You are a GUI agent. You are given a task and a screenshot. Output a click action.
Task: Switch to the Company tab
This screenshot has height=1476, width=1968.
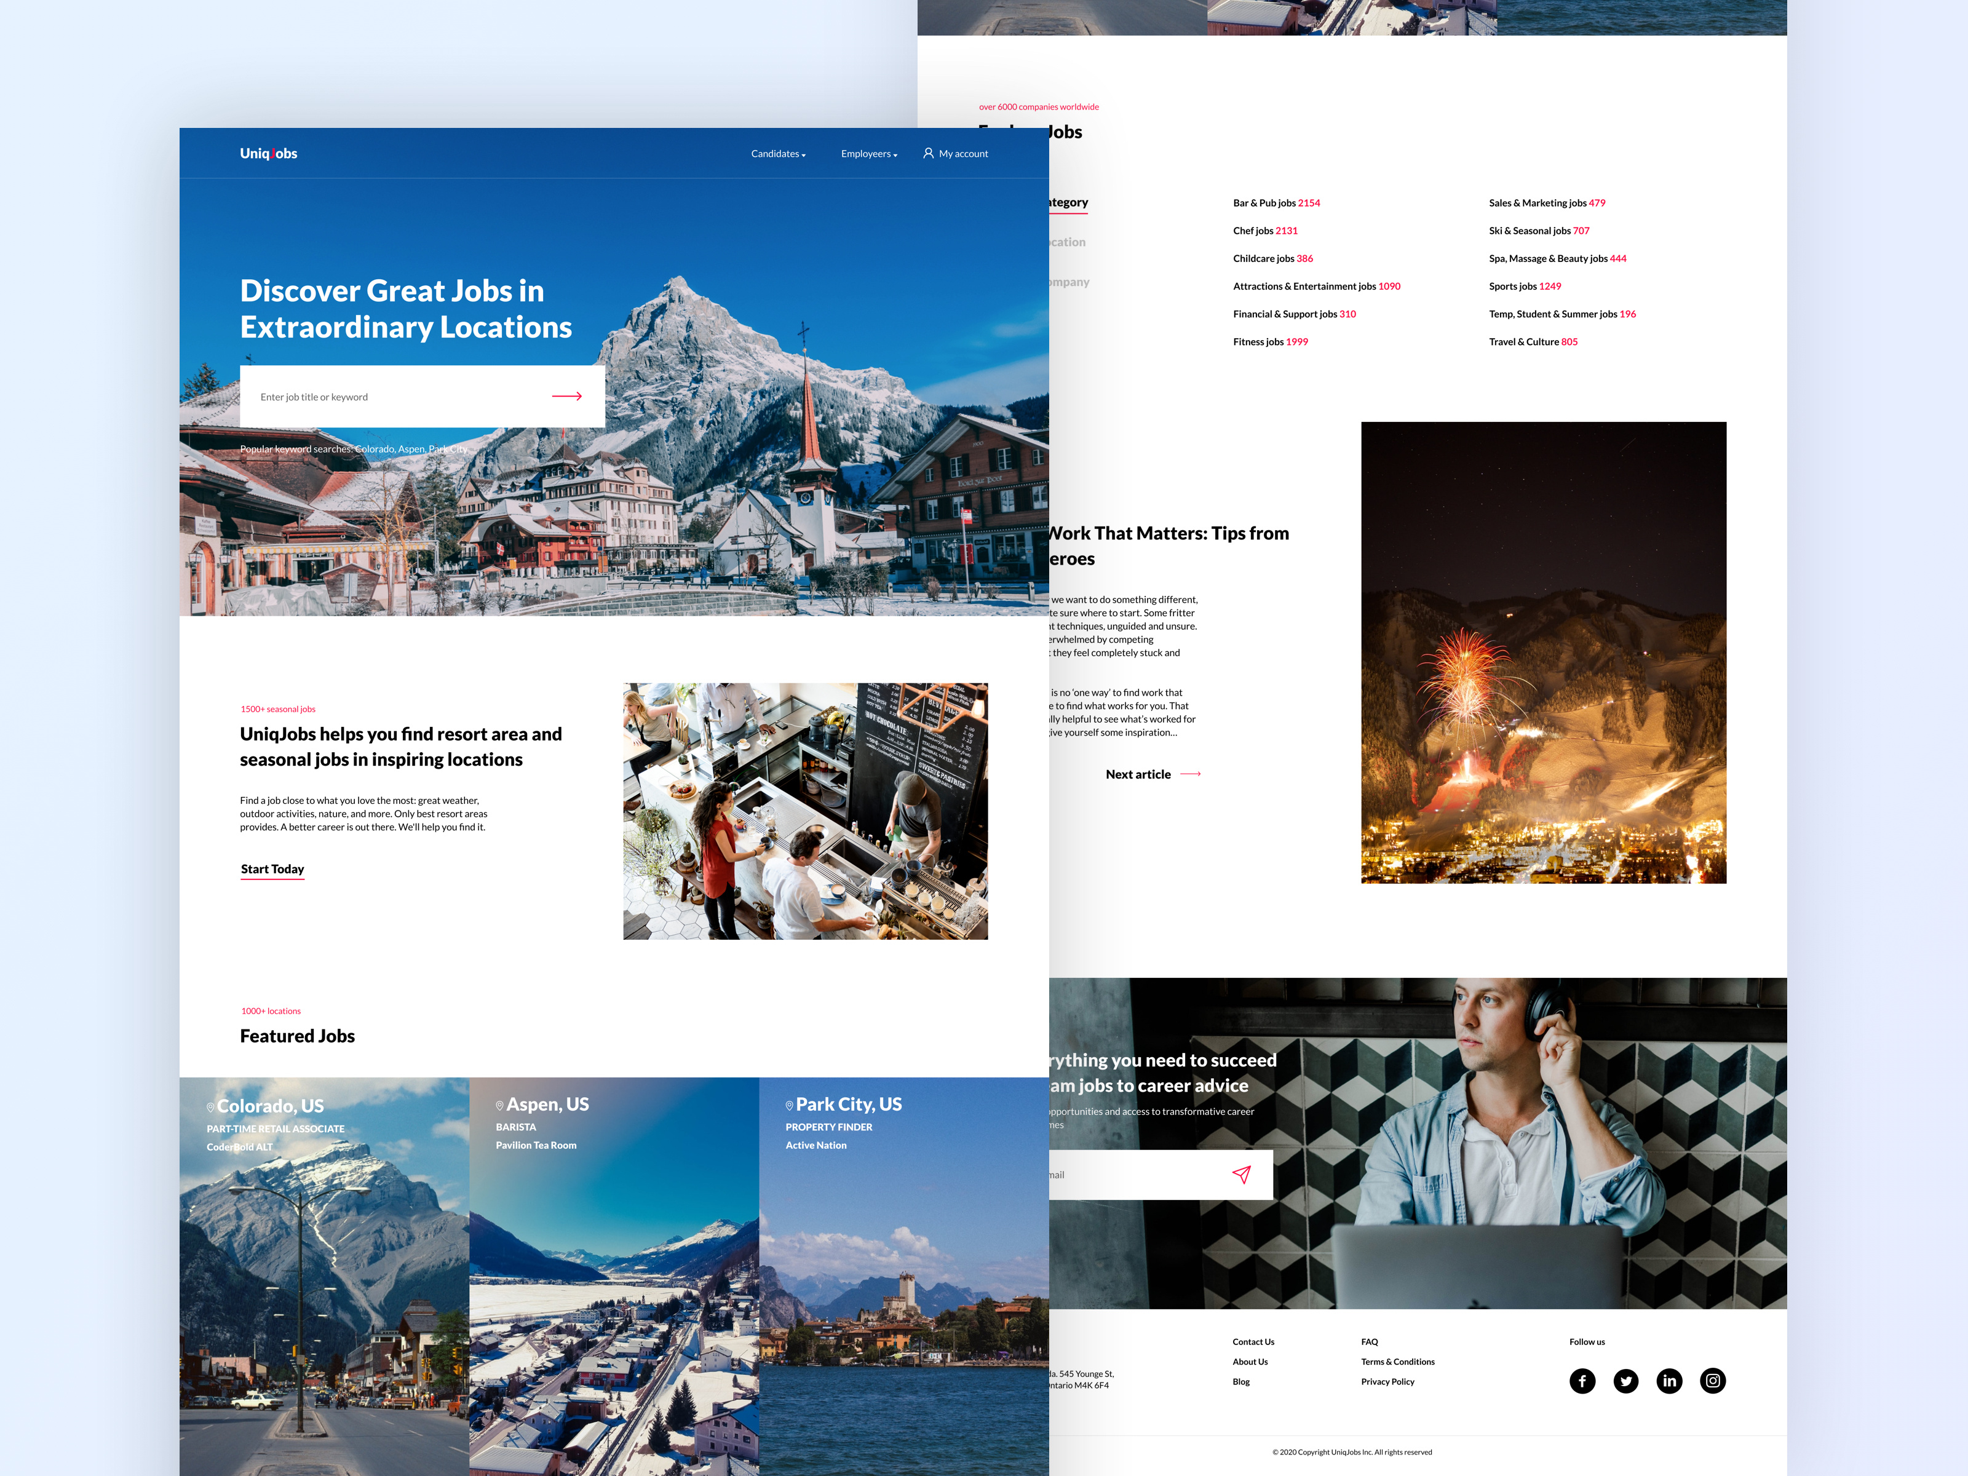[1068, 282]
